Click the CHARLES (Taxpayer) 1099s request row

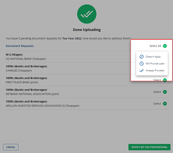26,68
